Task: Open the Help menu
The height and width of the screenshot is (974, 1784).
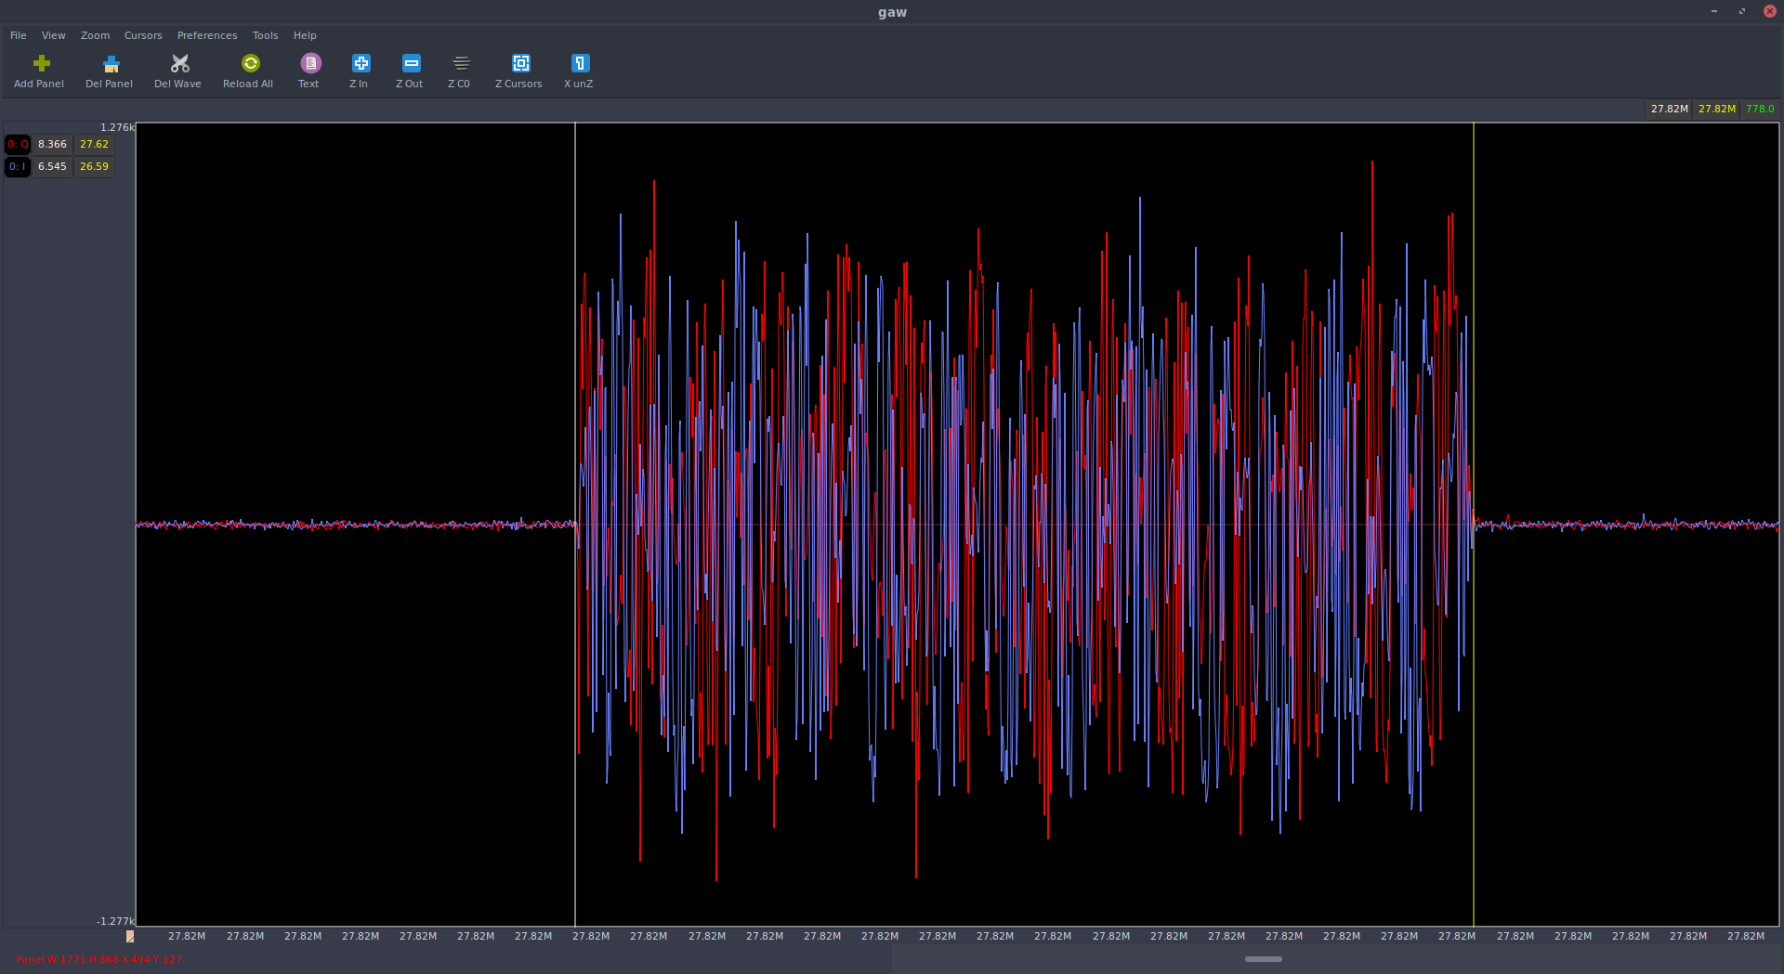Action: coord(305,35)
